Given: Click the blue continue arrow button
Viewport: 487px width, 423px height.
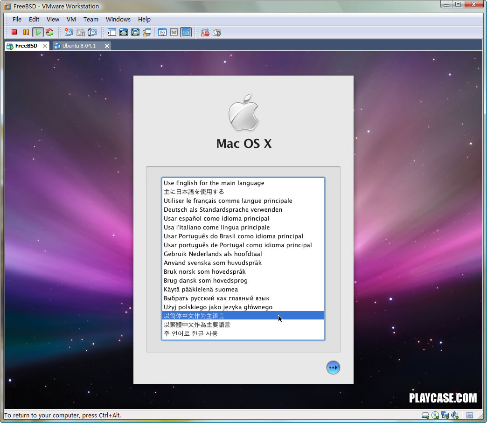Looking at the screenshot, I should pos(333,368).
